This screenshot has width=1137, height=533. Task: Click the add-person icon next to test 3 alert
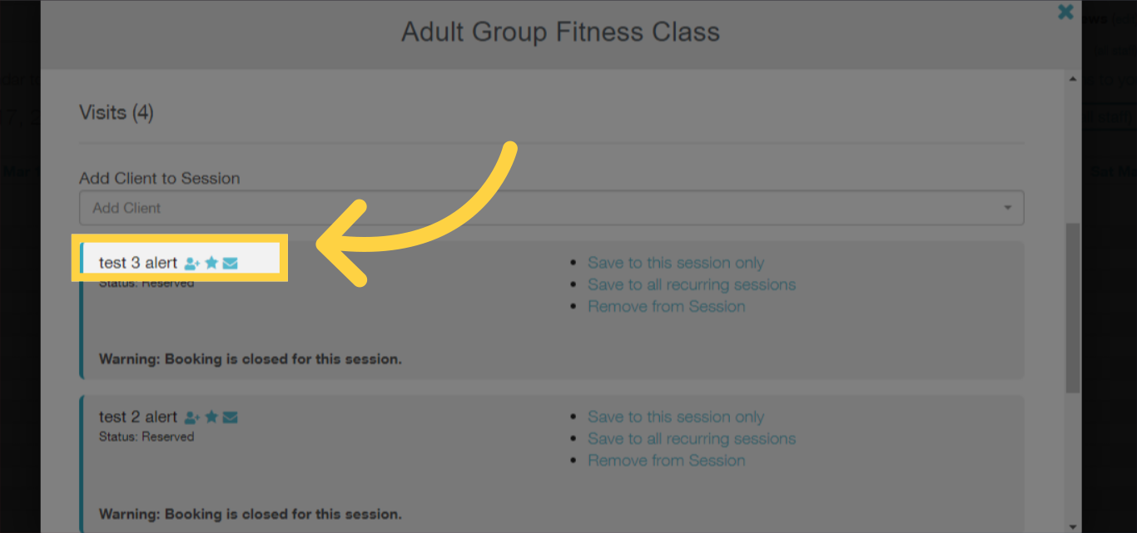click(x=193, y=263)
